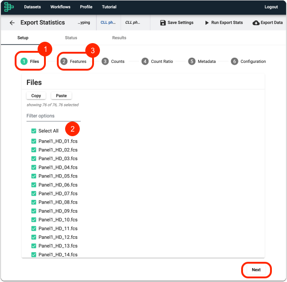Screen dimensions: 287x282
Task: Click the step 5 Metadata circle icon
Action: tap(192, 61)
